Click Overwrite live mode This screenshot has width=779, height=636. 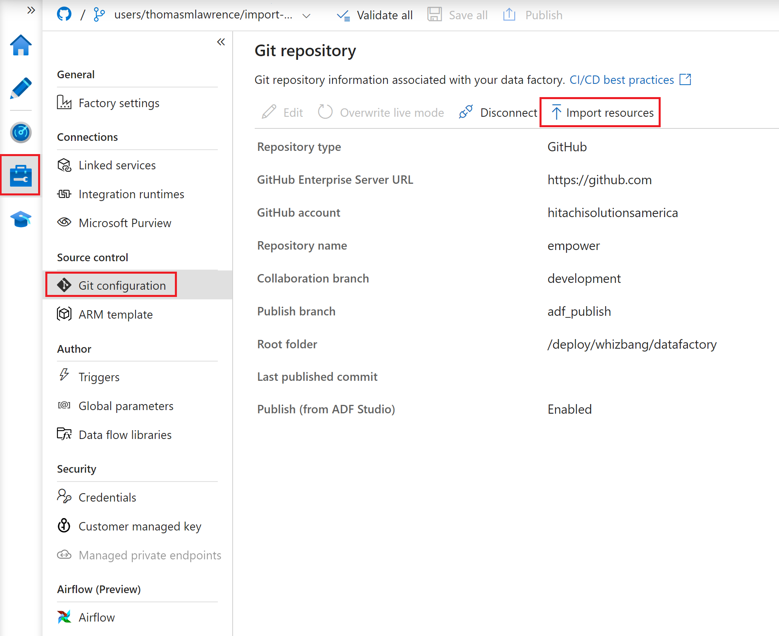[381, 113]
